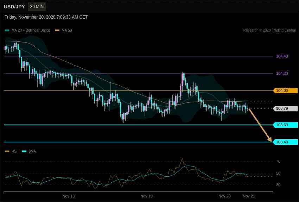Click the RSI 30 level label
Image resolution: width=299 pixels, height=202 pixels.
278,185
